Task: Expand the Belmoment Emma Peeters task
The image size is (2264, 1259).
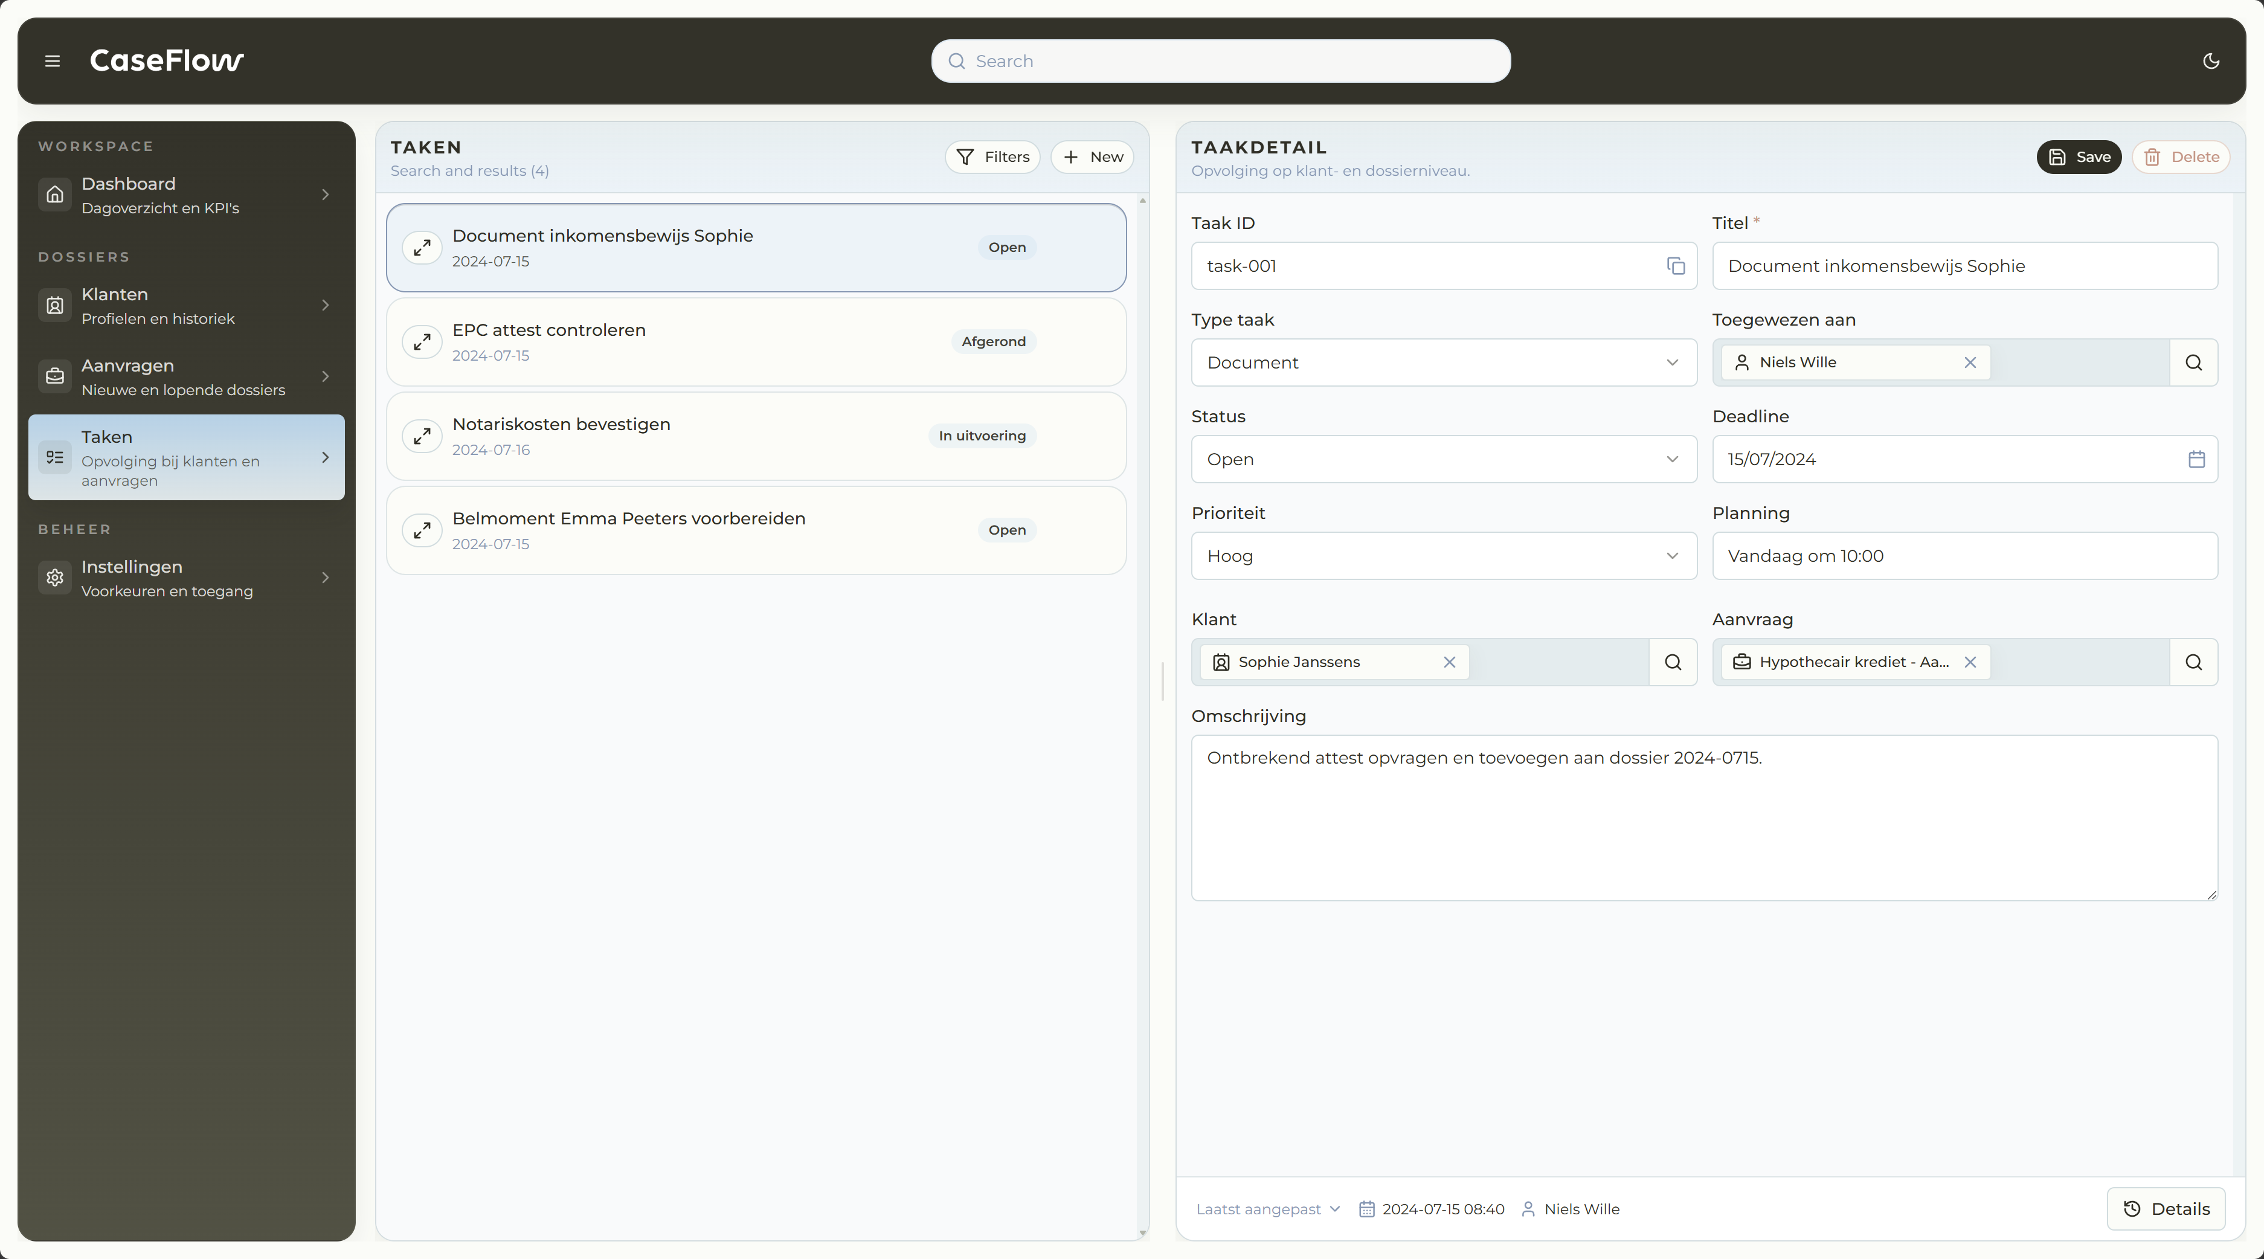Action: pyautogui.click(x=422, y=530)
